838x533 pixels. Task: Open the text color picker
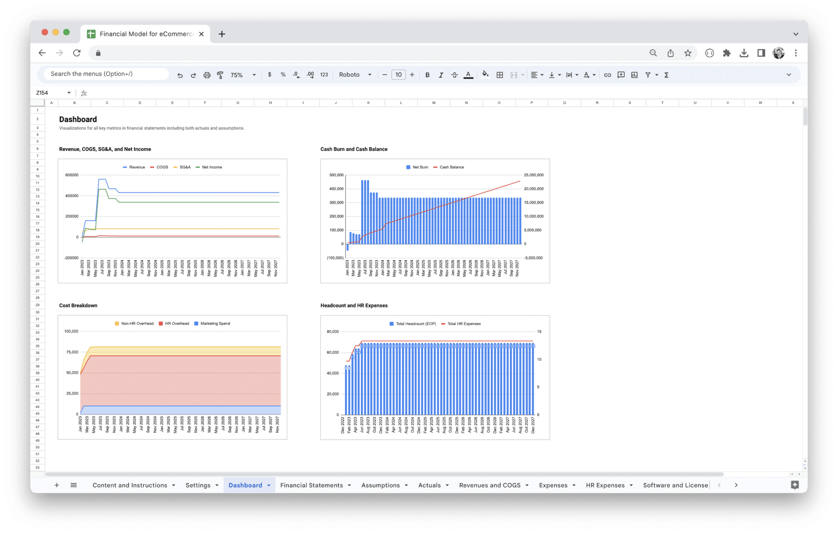468,74
